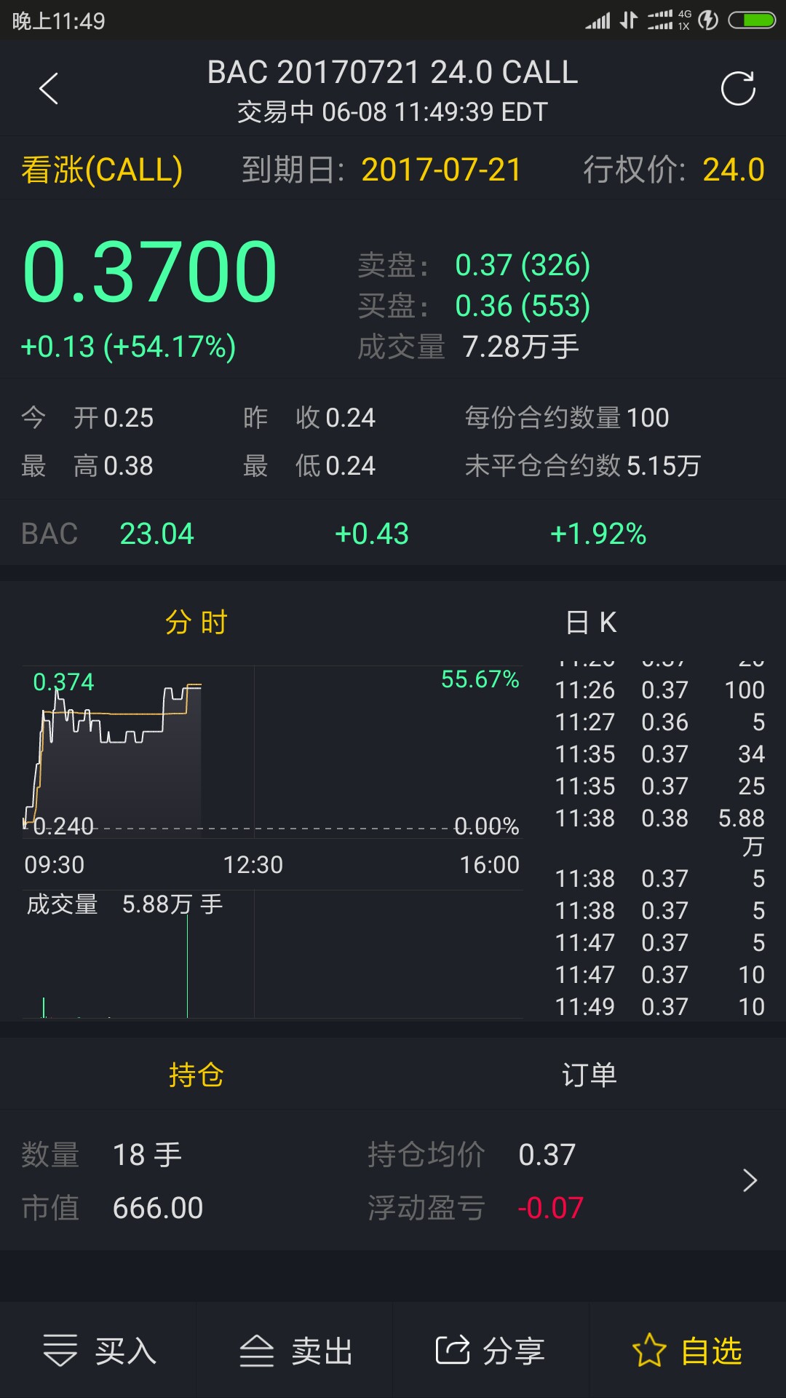
Task: Tap the sell (卖出) icon
Action: point(257,1351)
